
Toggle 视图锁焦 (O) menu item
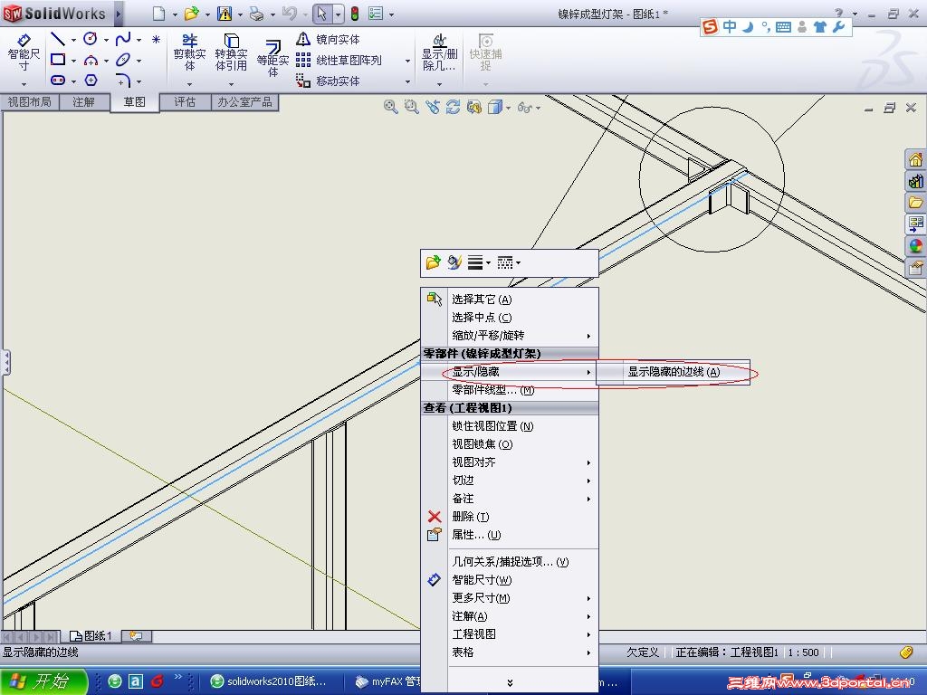click(510, 444)
